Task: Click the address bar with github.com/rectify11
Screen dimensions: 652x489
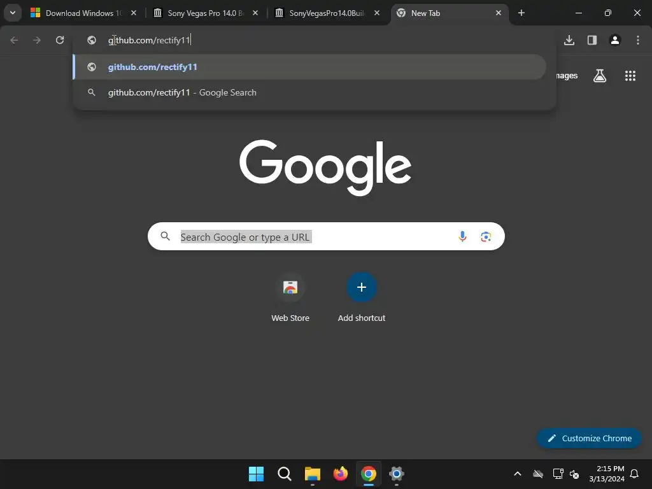Action: (314, 40)
